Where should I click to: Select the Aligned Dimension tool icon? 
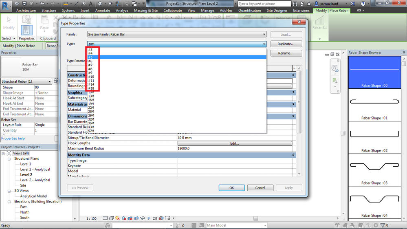tap(66, 4)
